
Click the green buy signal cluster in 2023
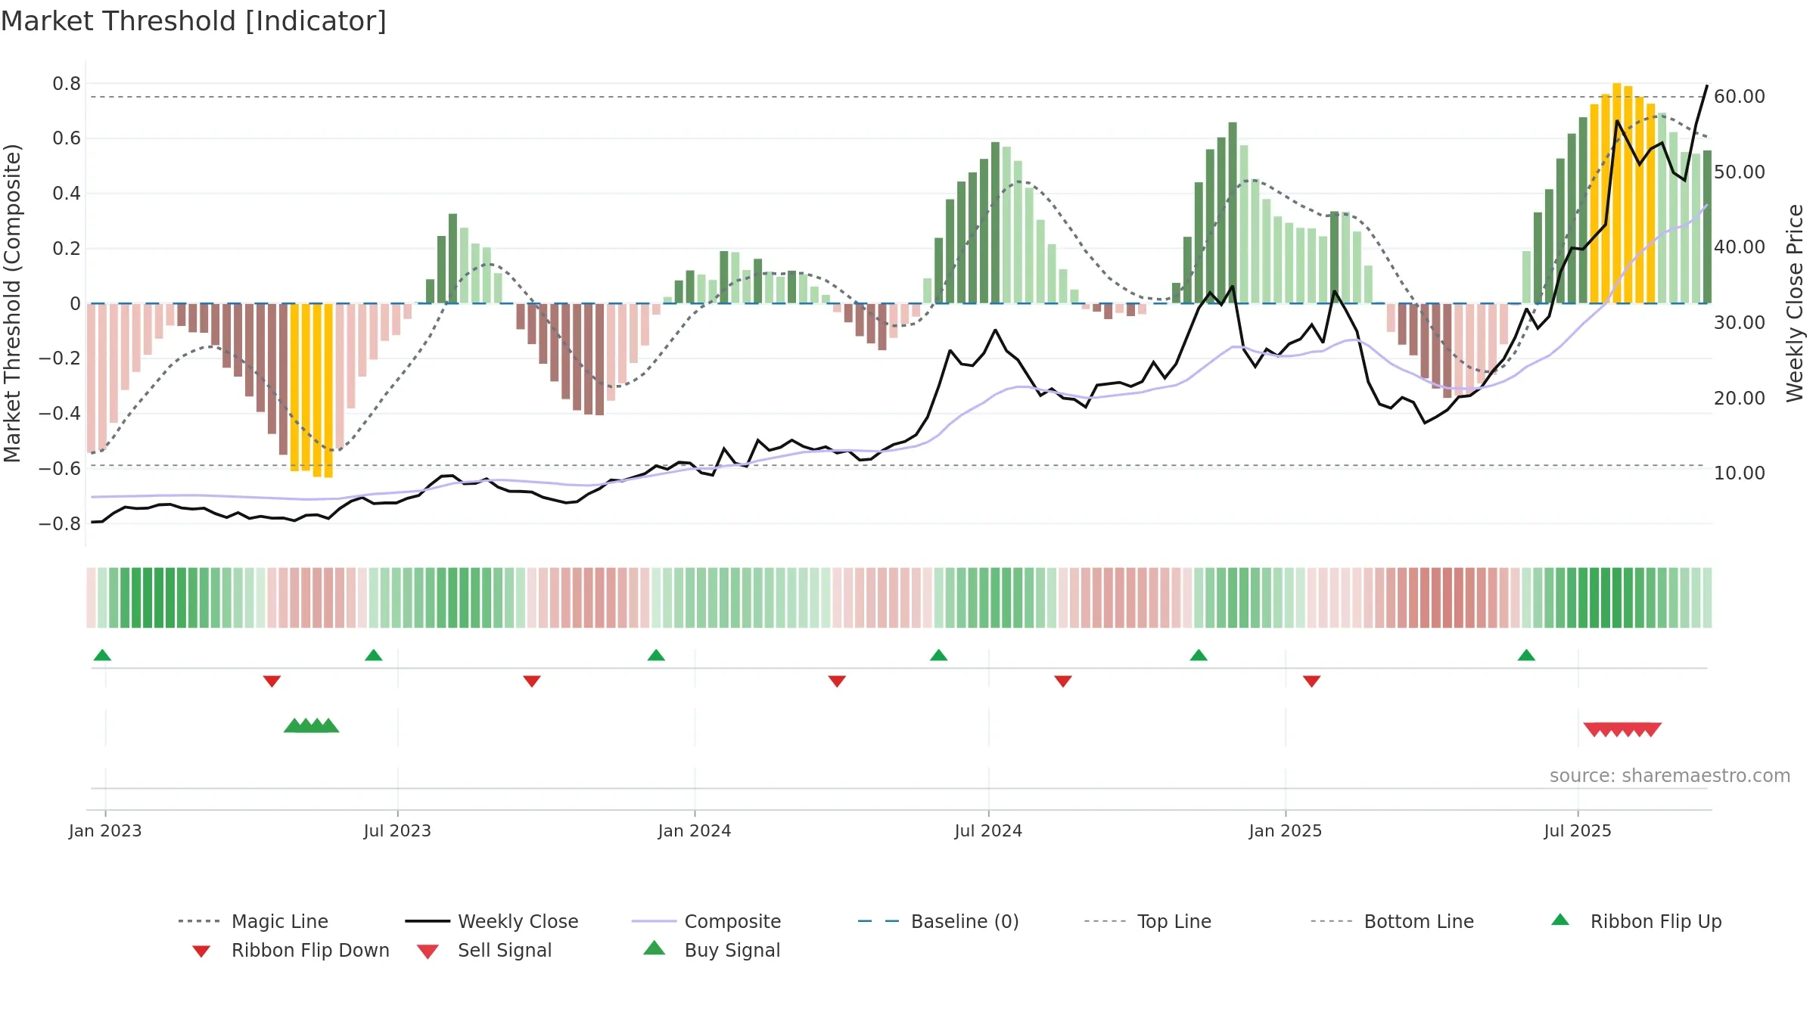pos(311,725)
